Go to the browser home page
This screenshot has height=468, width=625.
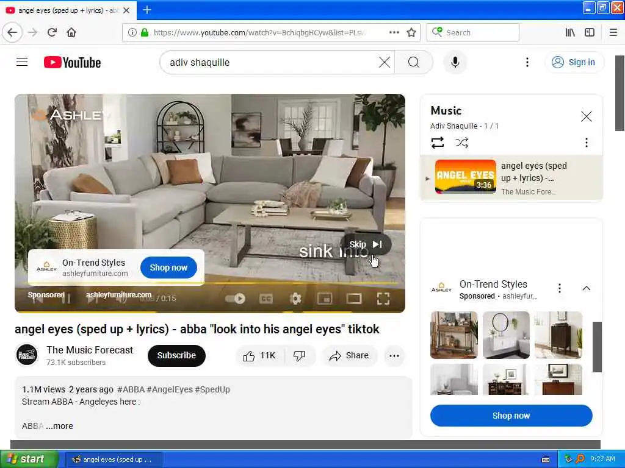(71, 32)
